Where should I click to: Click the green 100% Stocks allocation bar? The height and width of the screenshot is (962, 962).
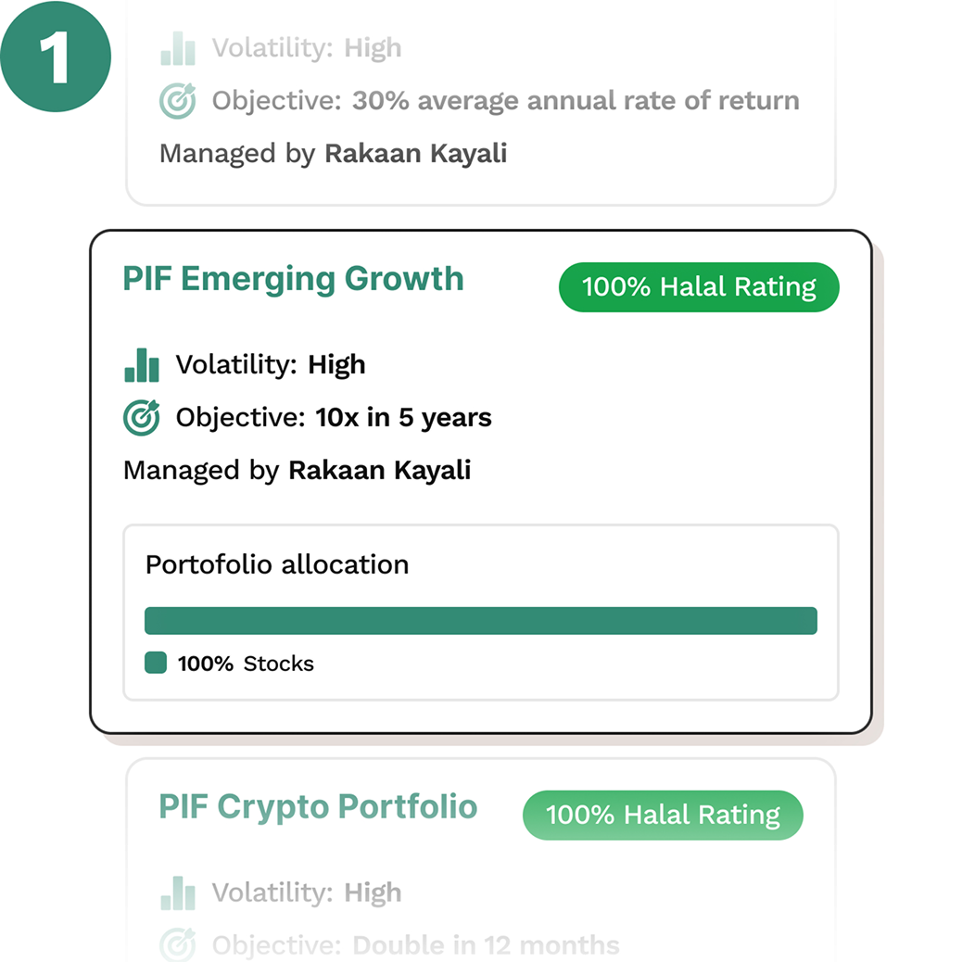click(480, 620)
